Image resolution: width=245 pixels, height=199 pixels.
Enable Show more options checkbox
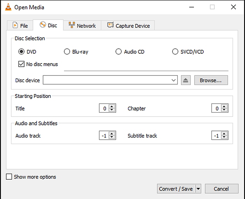tap(9, 177)
